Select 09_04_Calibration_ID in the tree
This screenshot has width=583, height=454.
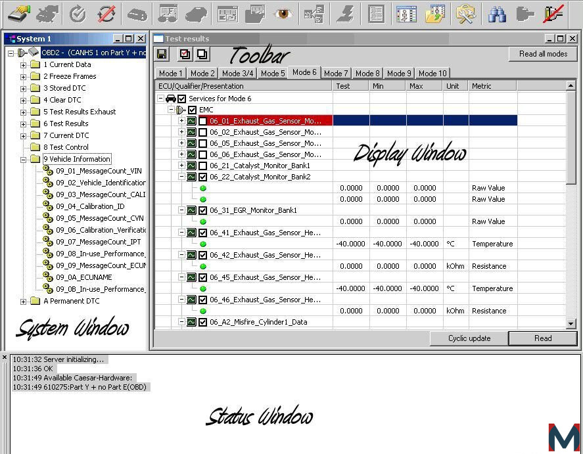pyautogui.click(x=90, y=206)
